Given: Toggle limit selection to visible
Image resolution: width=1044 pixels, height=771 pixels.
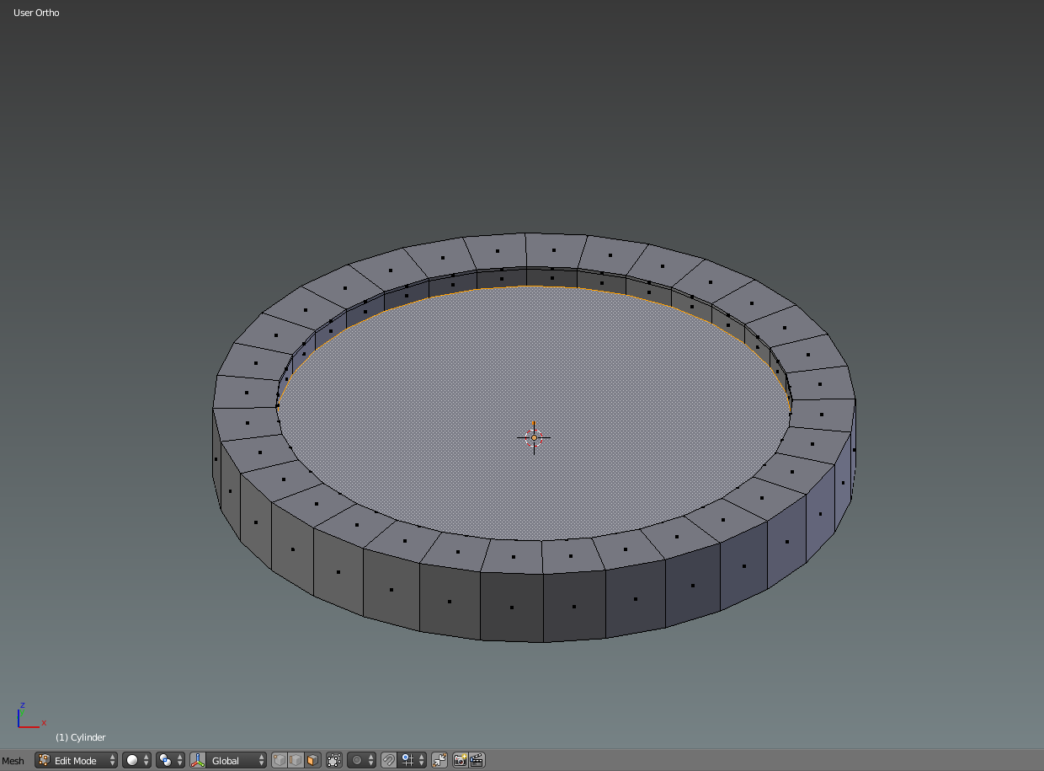Looking at the screenshot, I should pos(334,761).
